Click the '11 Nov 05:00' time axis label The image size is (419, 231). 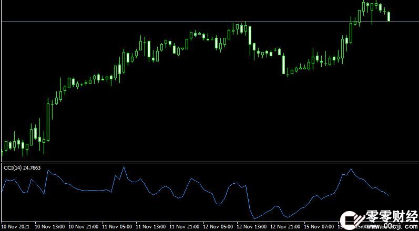117,226
